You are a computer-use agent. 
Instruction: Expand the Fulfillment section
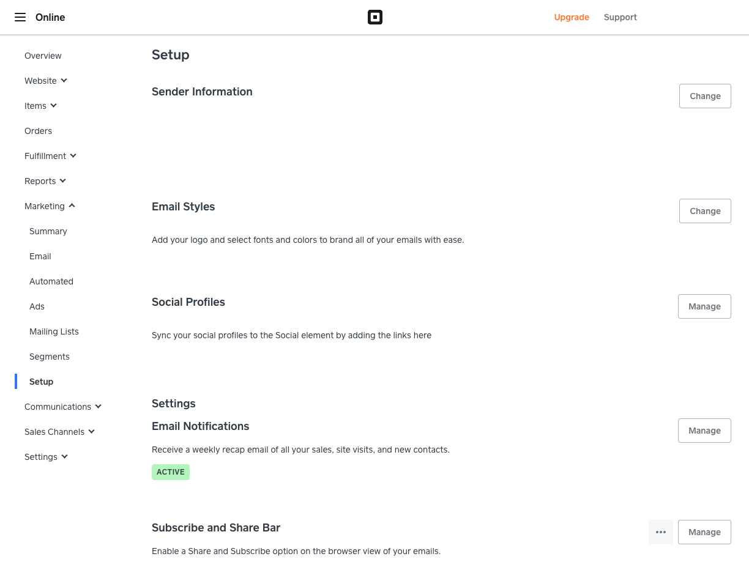coord(73,156)
